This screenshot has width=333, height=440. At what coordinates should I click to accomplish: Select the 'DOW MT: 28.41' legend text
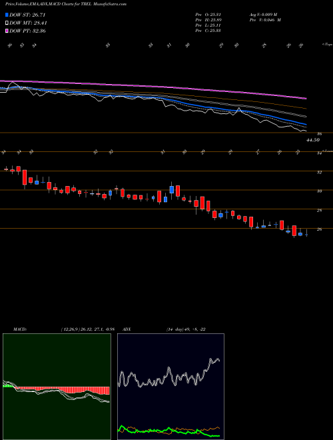click(28, 23)
